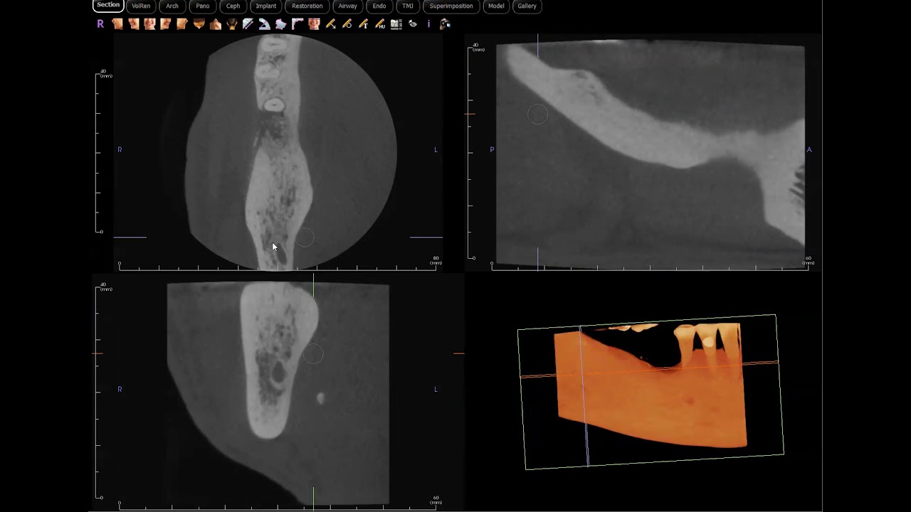The width and height of the screenshot is (911, 512).
Task: Open the Arch tab
Action: (172, 6)
